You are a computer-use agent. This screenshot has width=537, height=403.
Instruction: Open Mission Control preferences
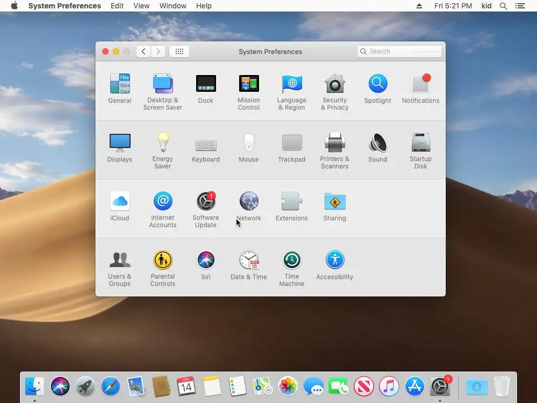click(x=249, y=92)
